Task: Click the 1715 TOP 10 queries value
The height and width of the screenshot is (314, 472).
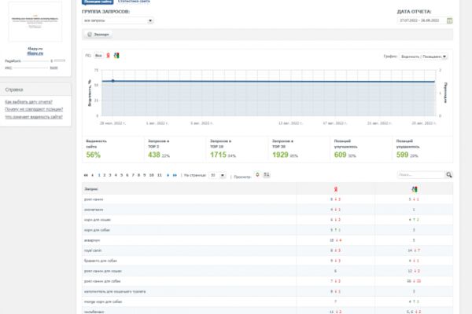Action: (x=218, y=155)
